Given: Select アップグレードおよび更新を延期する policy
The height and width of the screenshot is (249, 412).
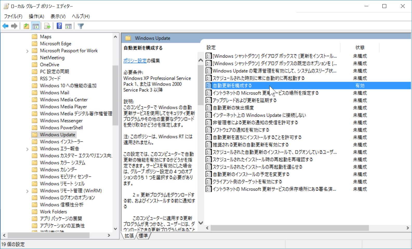Looking at the screenshot, I should coord(244,100).
